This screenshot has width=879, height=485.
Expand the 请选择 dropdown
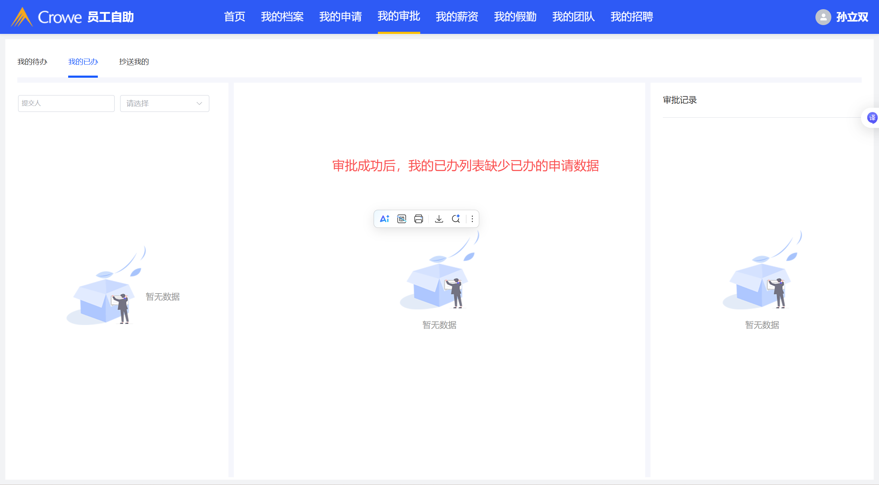pyautogui.click(x=159, y=103)
